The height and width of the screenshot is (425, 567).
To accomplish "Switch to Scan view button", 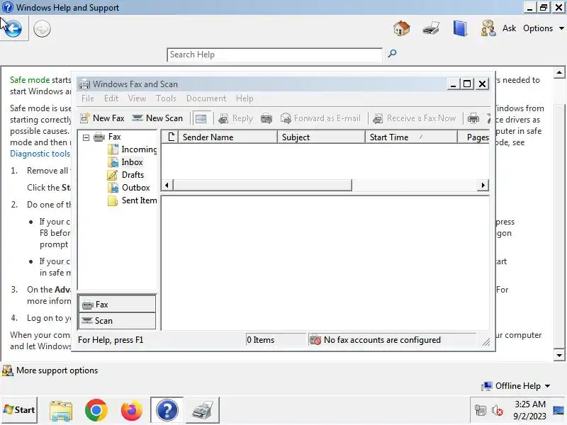I will tap(117, 321).
